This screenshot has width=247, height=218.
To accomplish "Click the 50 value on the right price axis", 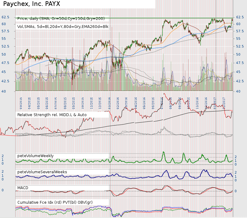I will tap(238, 54).
